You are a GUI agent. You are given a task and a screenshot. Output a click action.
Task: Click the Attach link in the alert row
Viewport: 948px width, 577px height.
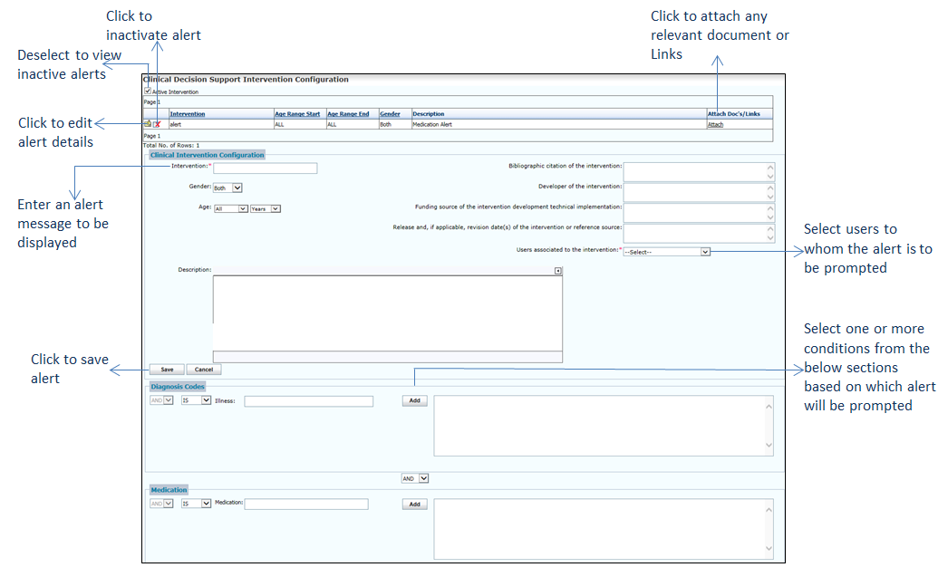pyautogui.click(x=715, y=124)
